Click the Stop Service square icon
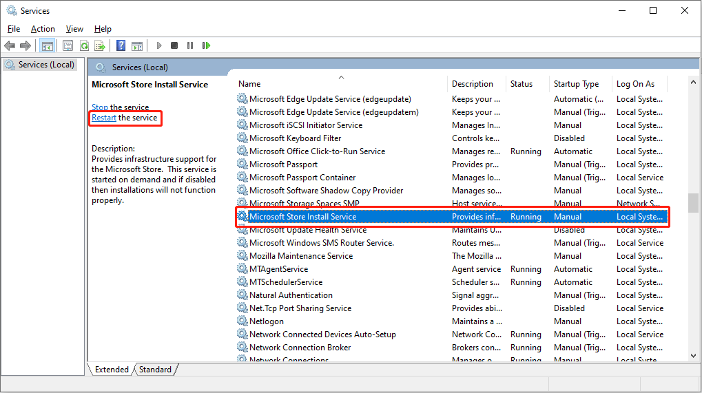This screenshot has width=702, height=393. tap(174, 45)
